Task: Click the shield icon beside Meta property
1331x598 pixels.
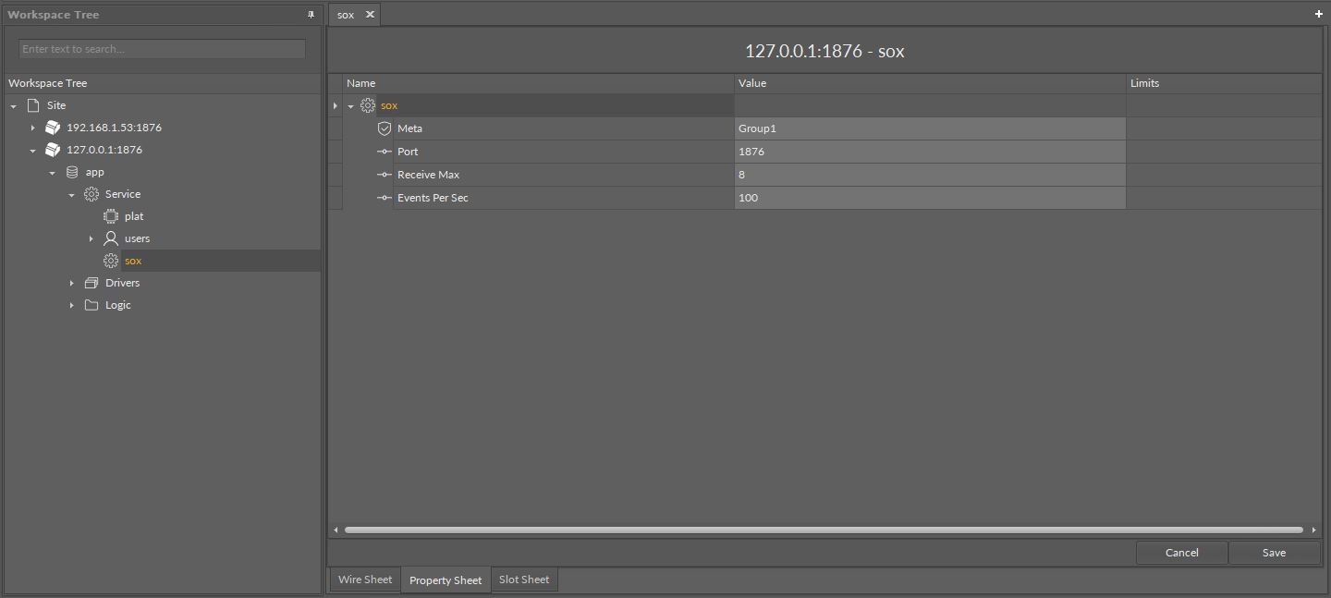Action: [x=385, y=128]
